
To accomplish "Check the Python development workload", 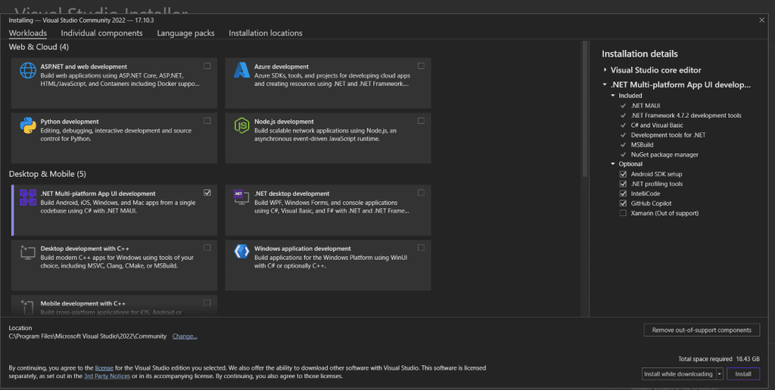I will (x=207, y=120).
